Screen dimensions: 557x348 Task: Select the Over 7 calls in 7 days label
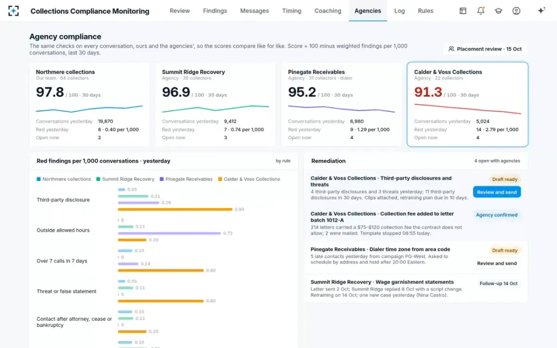[x=62, y=261]
